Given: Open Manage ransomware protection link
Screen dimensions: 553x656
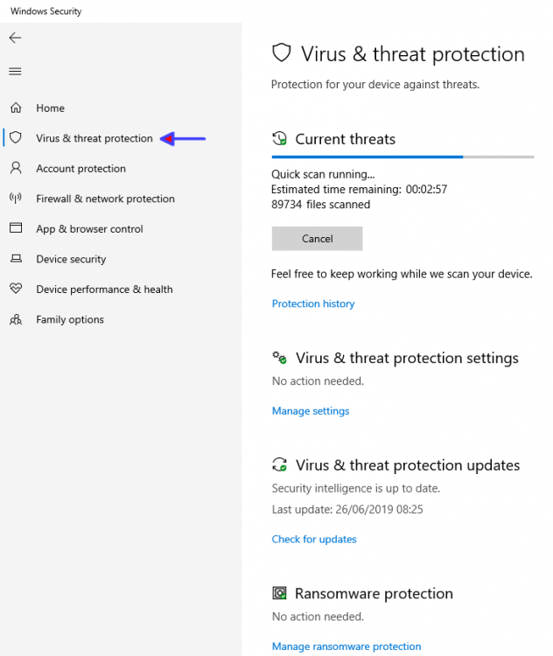Looking at the screenshot, I should [x=346, y=646].
